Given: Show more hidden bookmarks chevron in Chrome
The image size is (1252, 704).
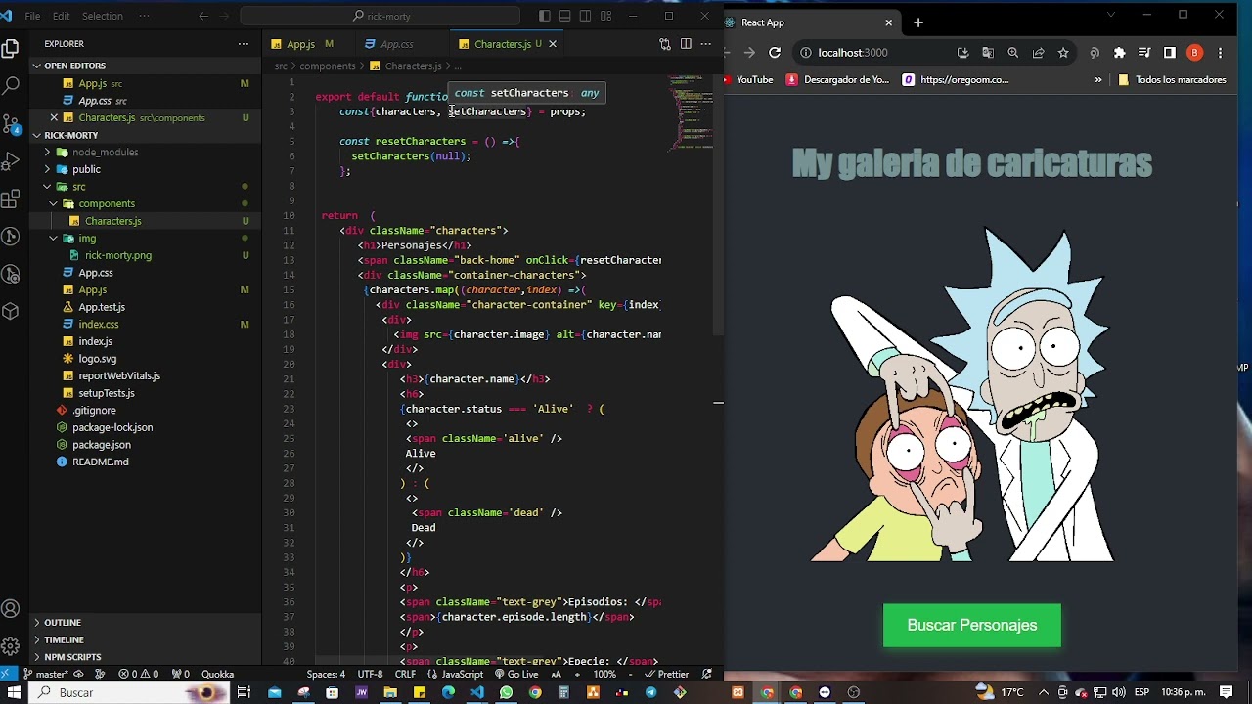Looking at the screenshot, I should [1098, 80].
